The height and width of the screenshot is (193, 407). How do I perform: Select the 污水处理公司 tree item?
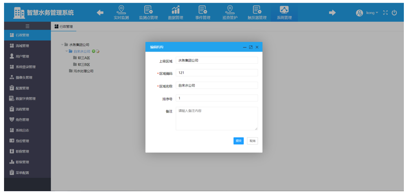pos(83,71)
